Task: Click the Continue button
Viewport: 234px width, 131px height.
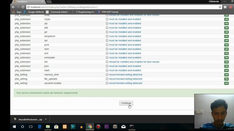Action: (126, 103)
